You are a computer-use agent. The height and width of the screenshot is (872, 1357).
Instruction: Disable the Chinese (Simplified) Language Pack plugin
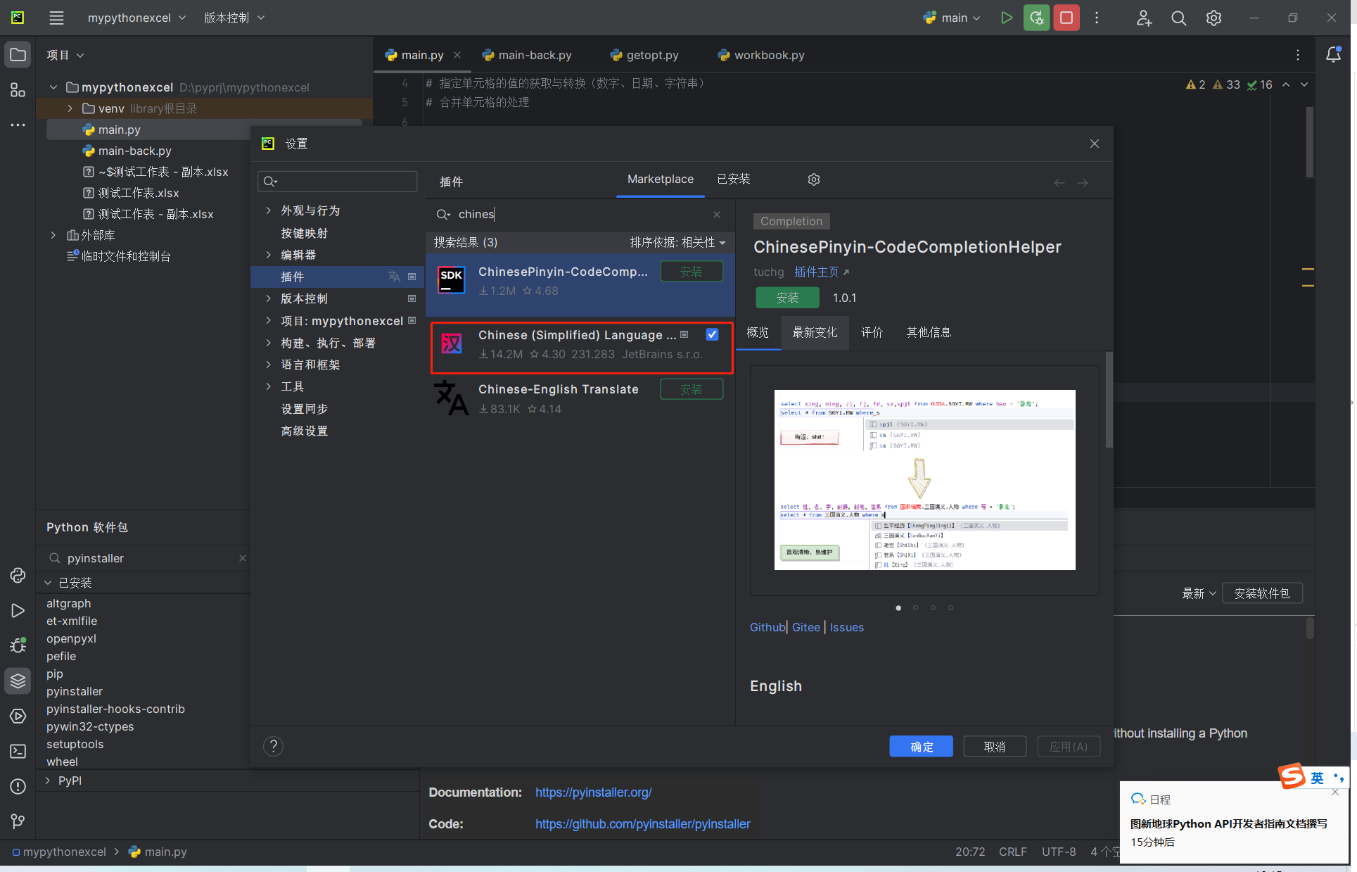click(x=712, y=334)
